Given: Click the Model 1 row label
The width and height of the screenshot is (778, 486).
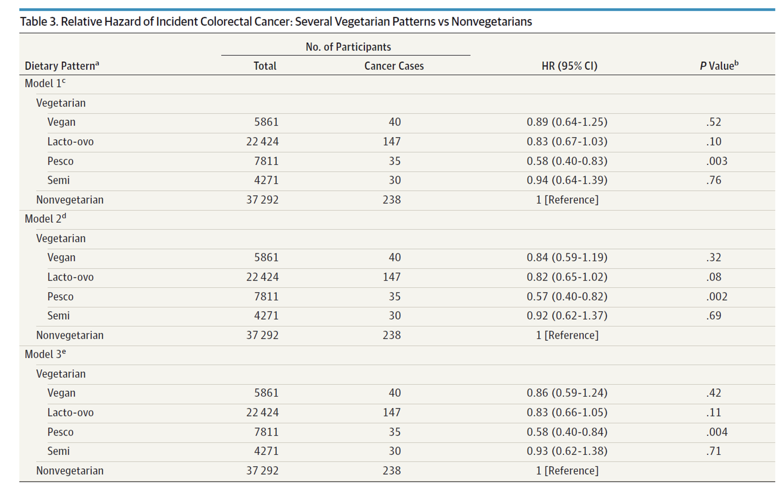Looking at the screenshot, I should point(45,83).
